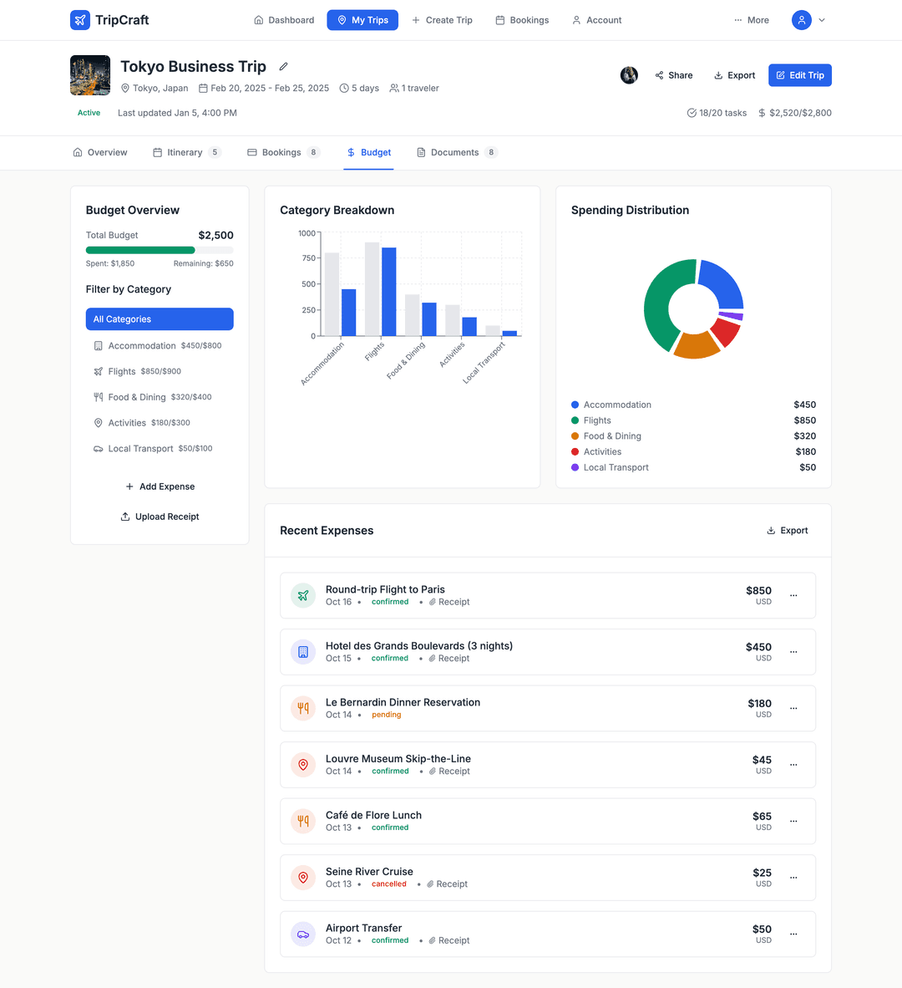Open options menu for Café de Flore Lunch

793,822
